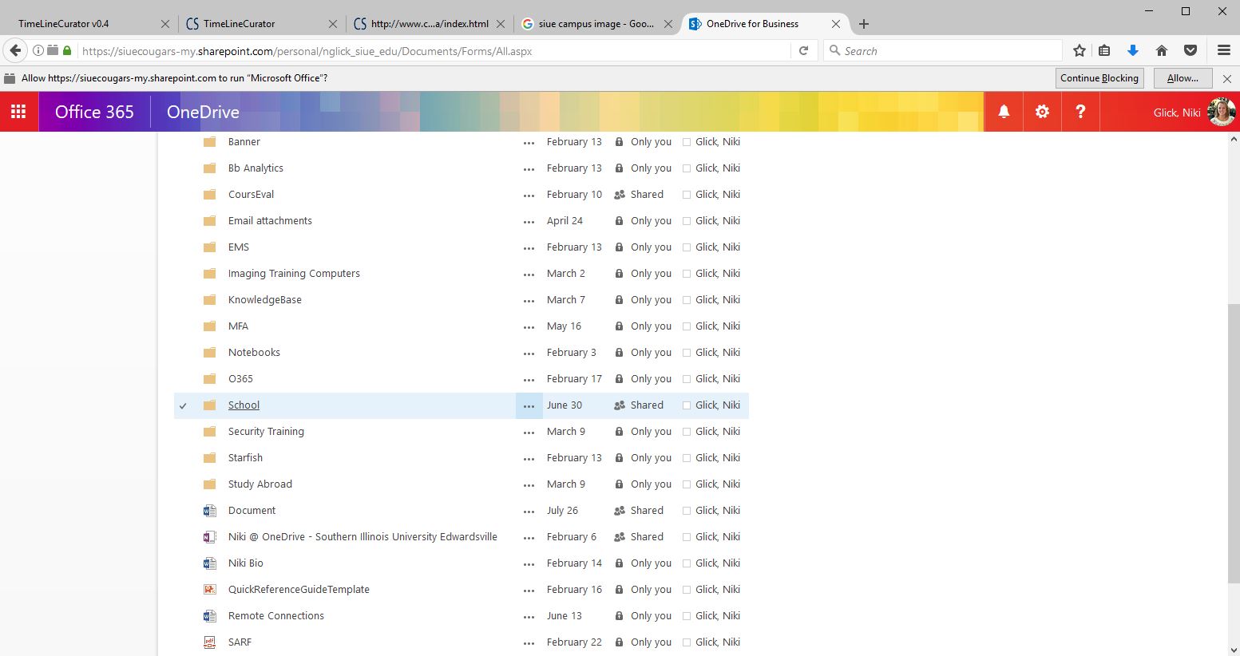Open the settings gear in Office header
This screenshot has width=1240, height=656.
pyautogui.click(x=1042, y=112)
